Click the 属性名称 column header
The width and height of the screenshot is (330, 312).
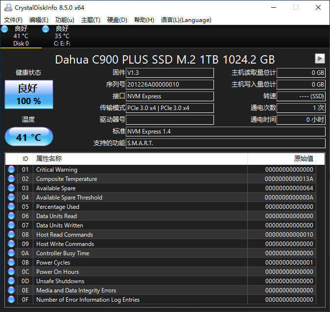(x=140, y=159)
